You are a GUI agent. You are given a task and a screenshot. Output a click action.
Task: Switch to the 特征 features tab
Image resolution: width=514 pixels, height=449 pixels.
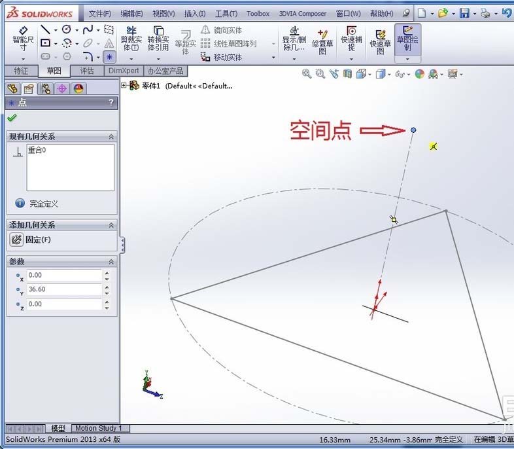(x=21, y=71)
